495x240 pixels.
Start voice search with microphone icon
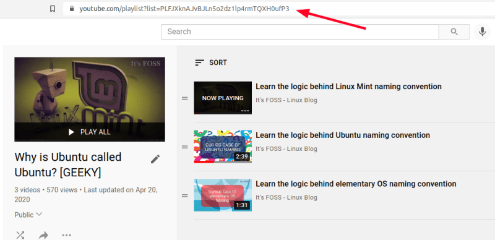point(482,32)
